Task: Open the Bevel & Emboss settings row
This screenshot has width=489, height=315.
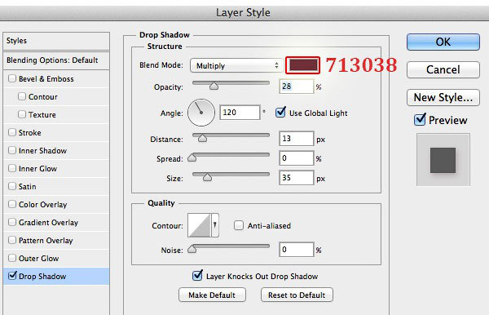Action: [56, 78]
